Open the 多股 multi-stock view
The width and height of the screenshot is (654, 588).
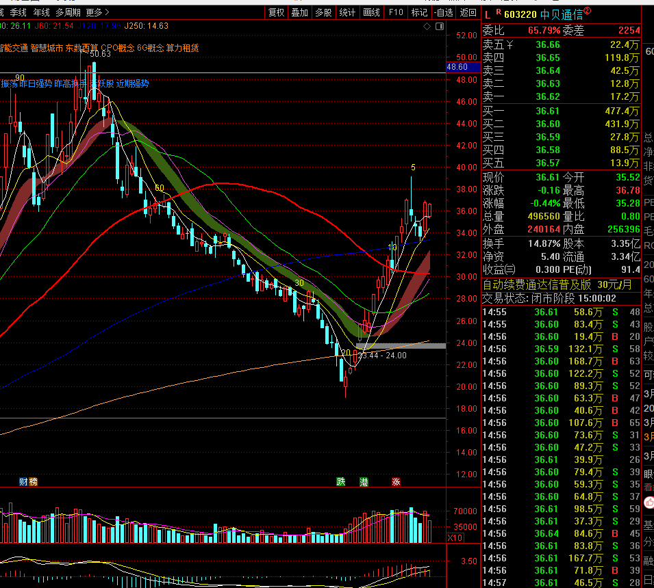pos(323,12)
